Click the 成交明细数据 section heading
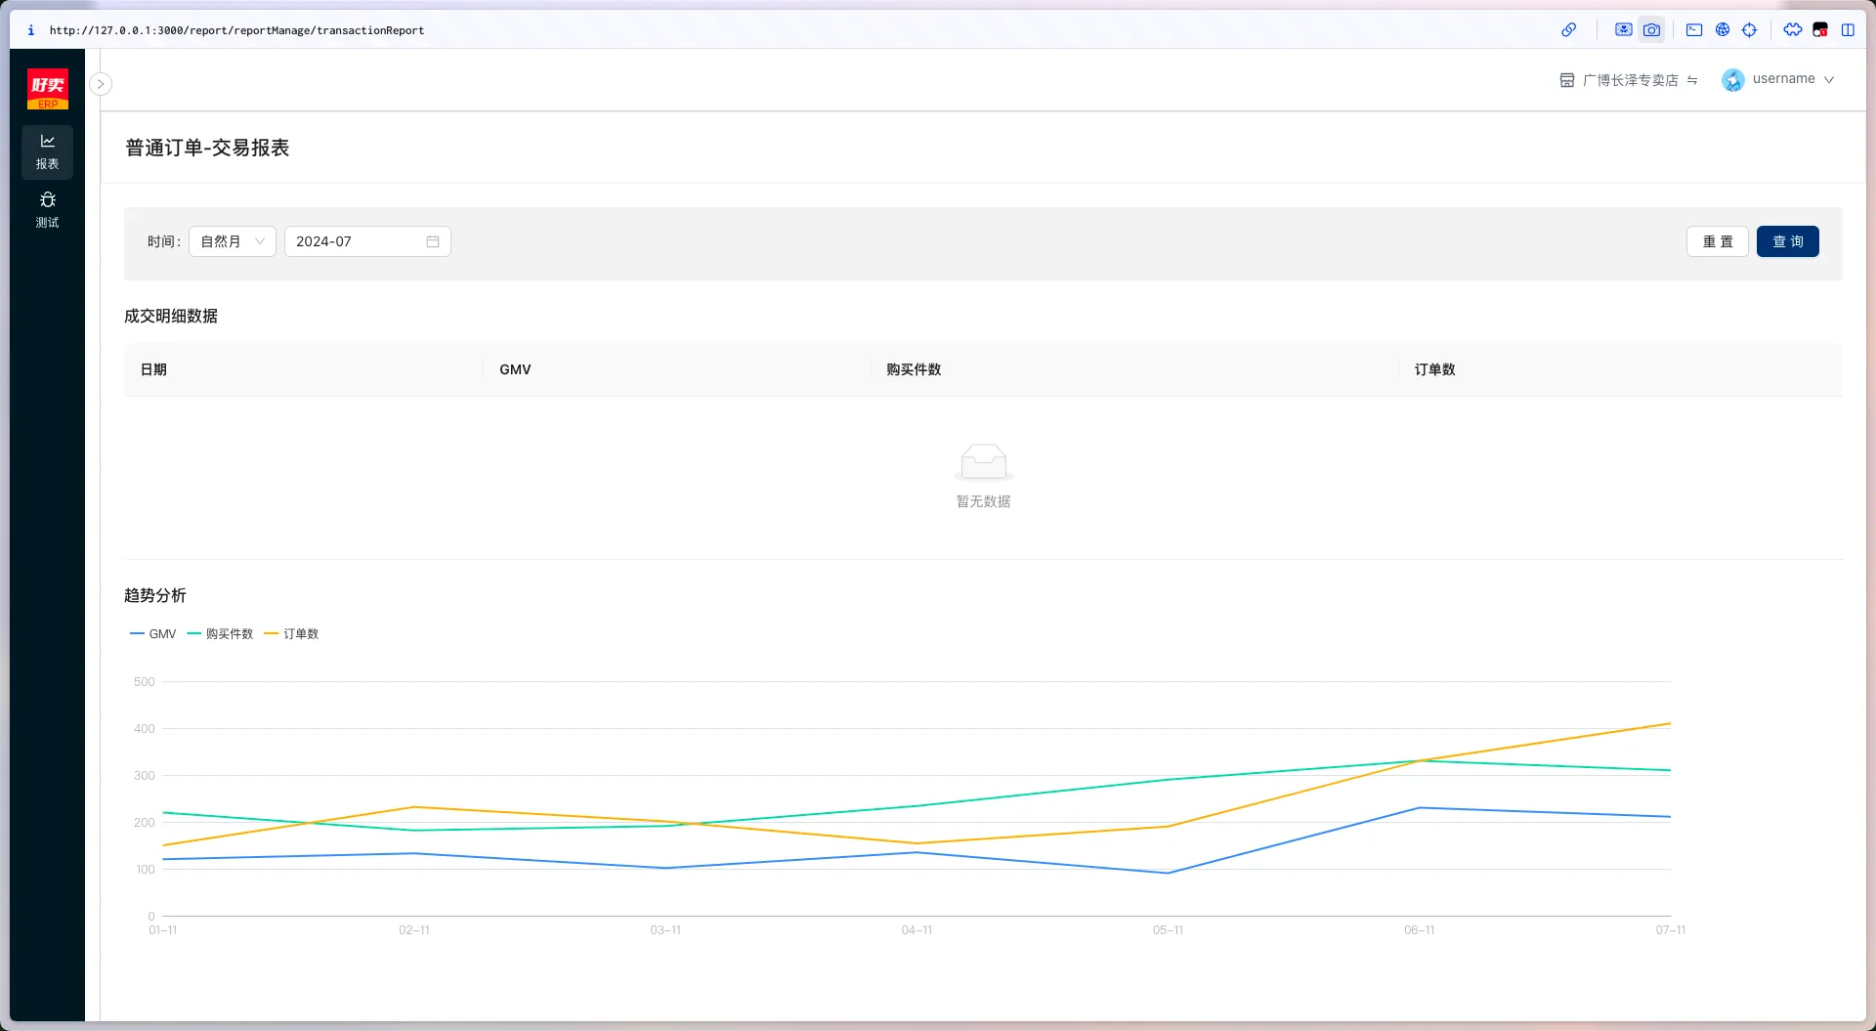 (171, 316)
